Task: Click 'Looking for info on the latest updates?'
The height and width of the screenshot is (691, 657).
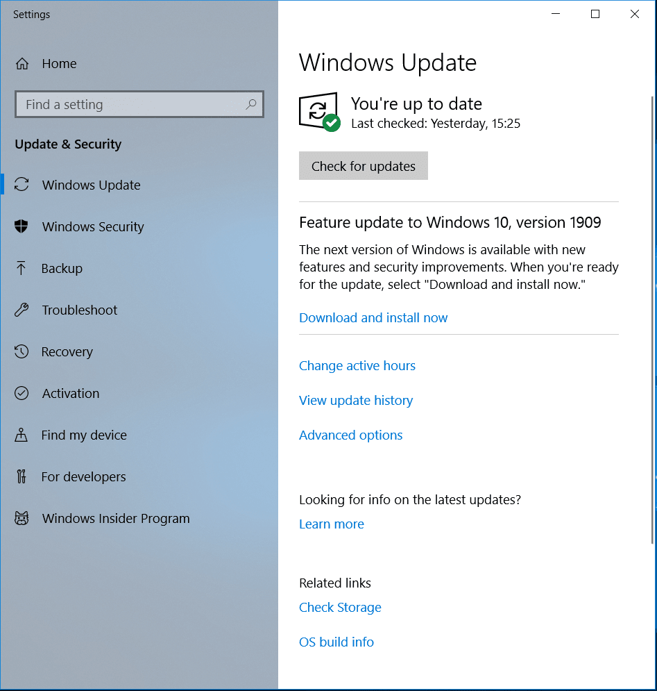Action: tap(410, 500)
